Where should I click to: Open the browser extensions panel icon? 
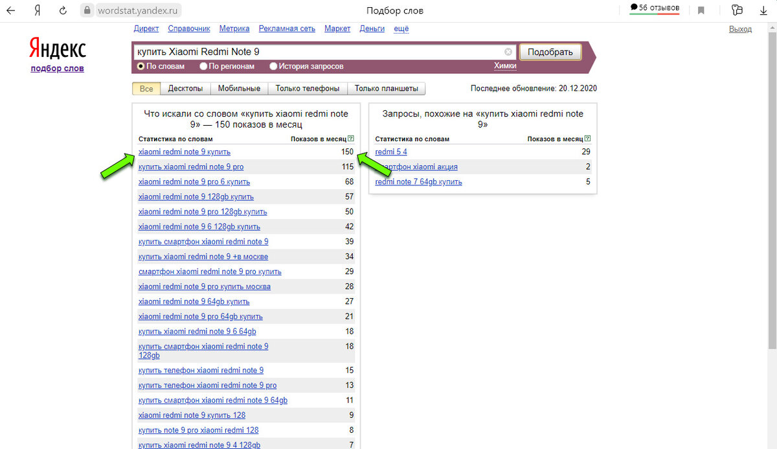point(737,10)
